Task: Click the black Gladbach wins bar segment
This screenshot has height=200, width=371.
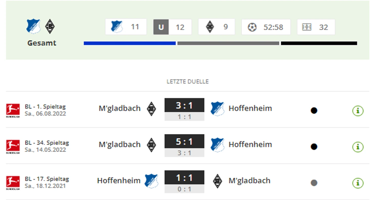Action: (x=319, y=43)
